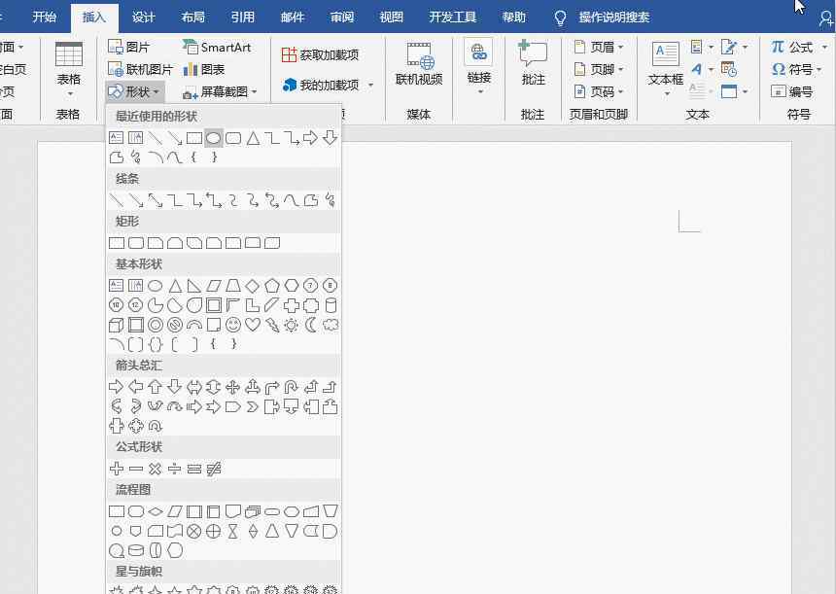
Task: Choose the straight line in lines section
Action: pos(117,200)
